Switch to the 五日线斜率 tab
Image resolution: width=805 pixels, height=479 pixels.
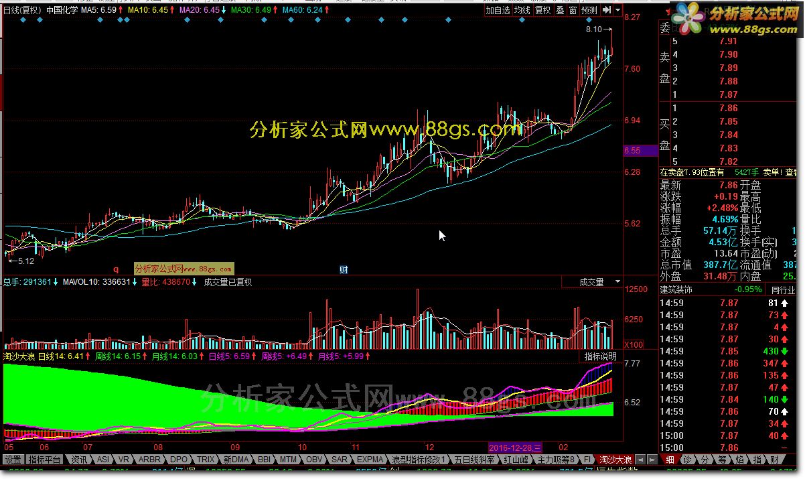475,460
